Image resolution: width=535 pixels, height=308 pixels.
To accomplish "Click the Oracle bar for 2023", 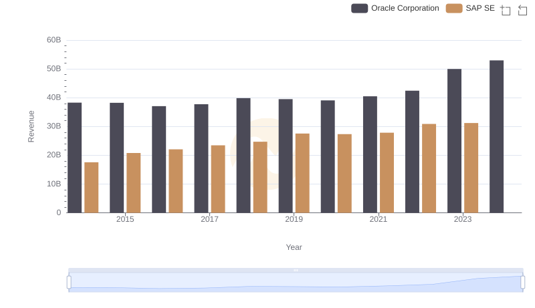I will pos(455,141).
